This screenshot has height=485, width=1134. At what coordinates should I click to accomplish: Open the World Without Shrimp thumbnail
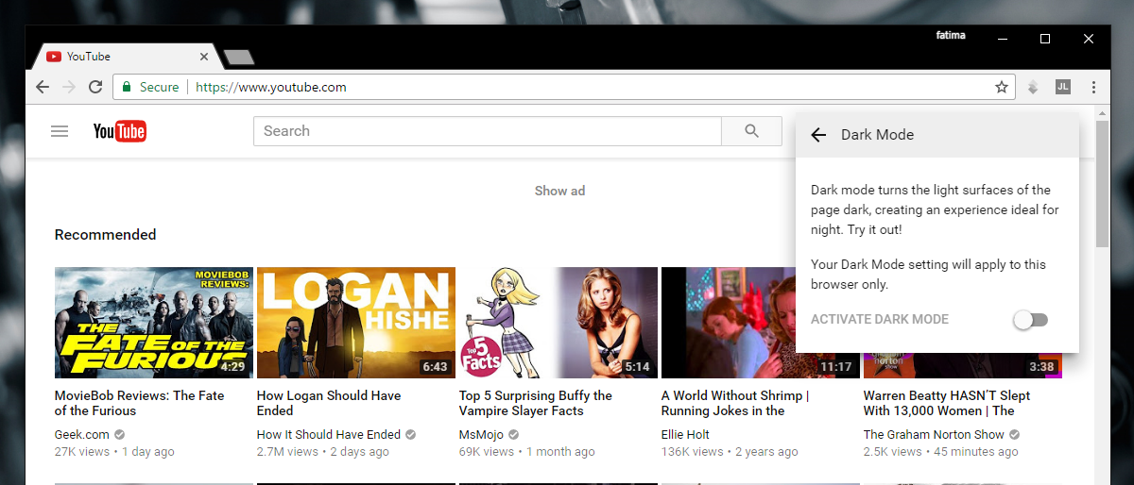click(728, 323)
